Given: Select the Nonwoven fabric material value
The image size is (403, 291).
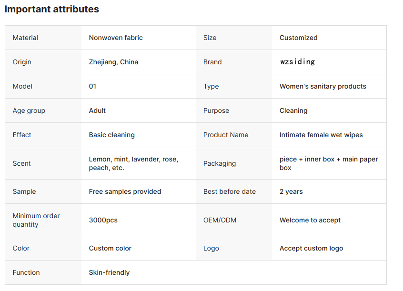Looking at the screenshot, I should (116, 38).
